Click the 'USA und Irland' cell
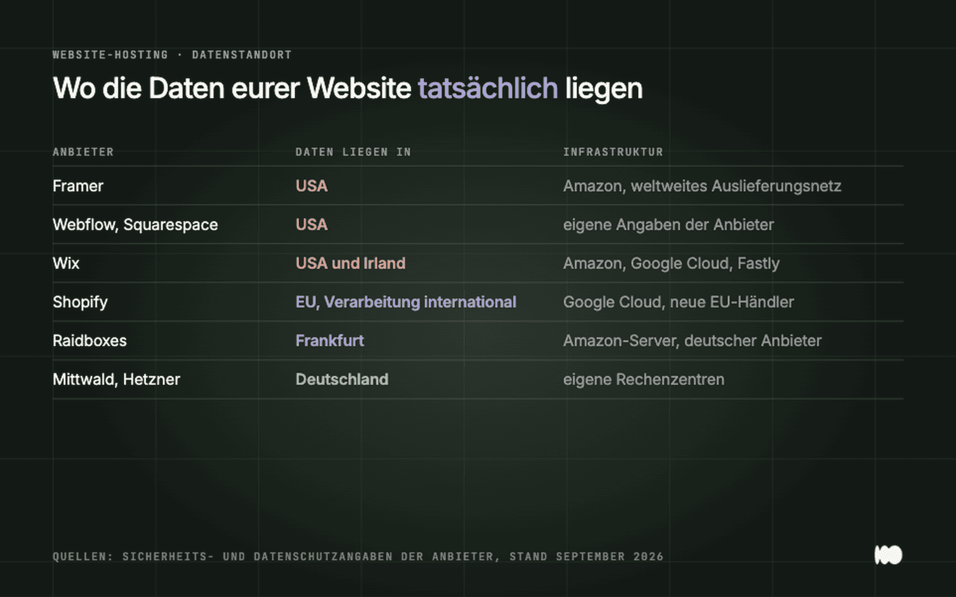The image size is (956, 597). tap(350, 263)
